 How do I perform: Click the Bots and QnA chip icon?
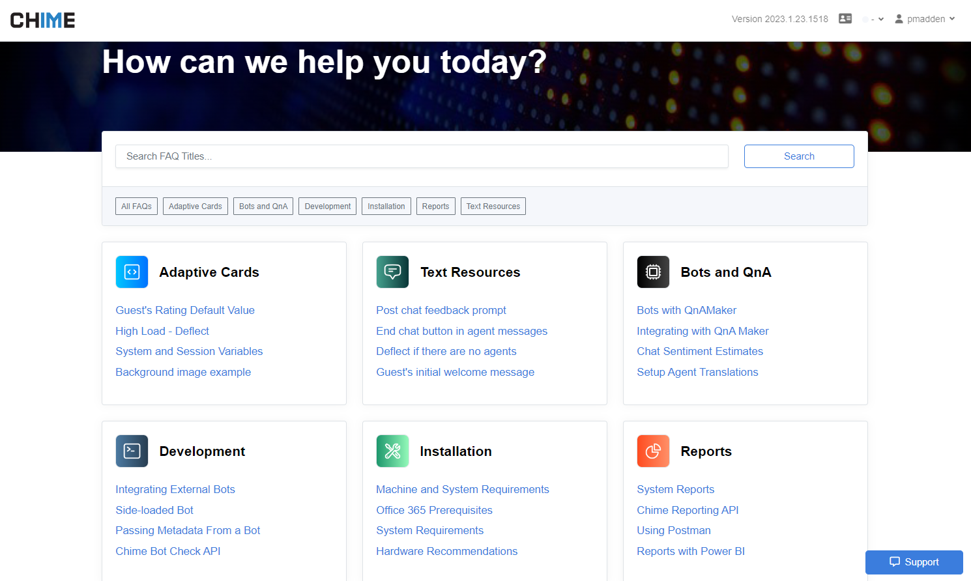pos(653,272)
